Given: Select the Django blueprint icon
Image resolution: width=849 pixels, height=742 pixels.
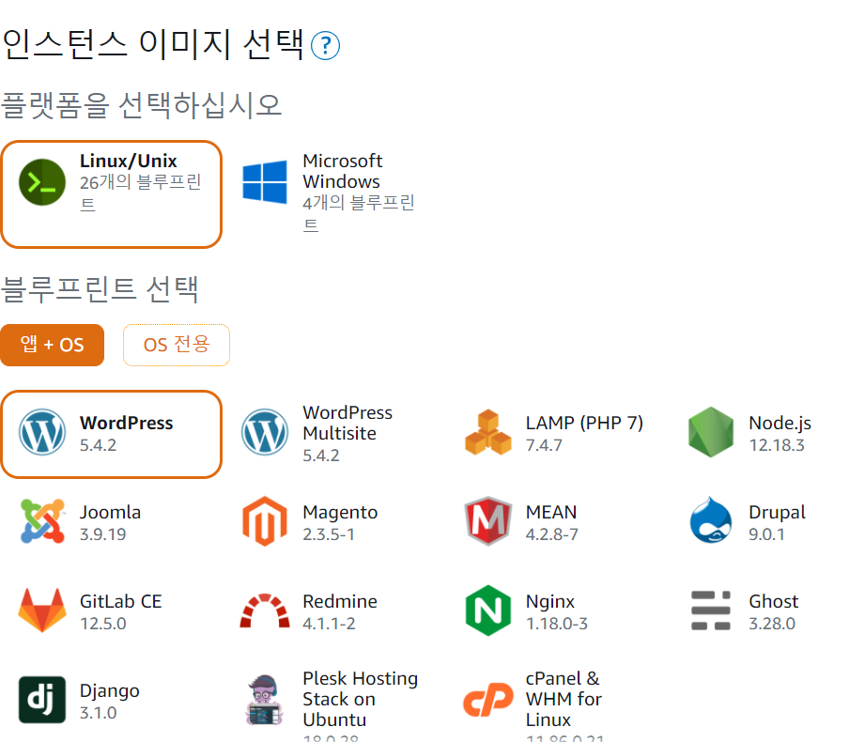Looking at the screenshot, I should coord(42,701).
